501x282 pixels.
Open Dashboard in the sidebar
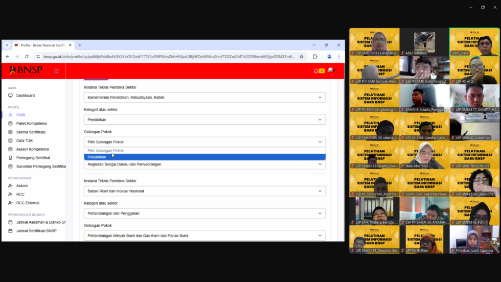(25, 95)
